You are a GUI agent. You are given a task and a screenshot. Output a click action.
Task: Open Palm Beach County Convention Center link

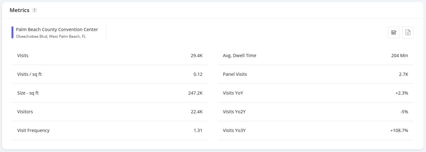tap(57, 30)
